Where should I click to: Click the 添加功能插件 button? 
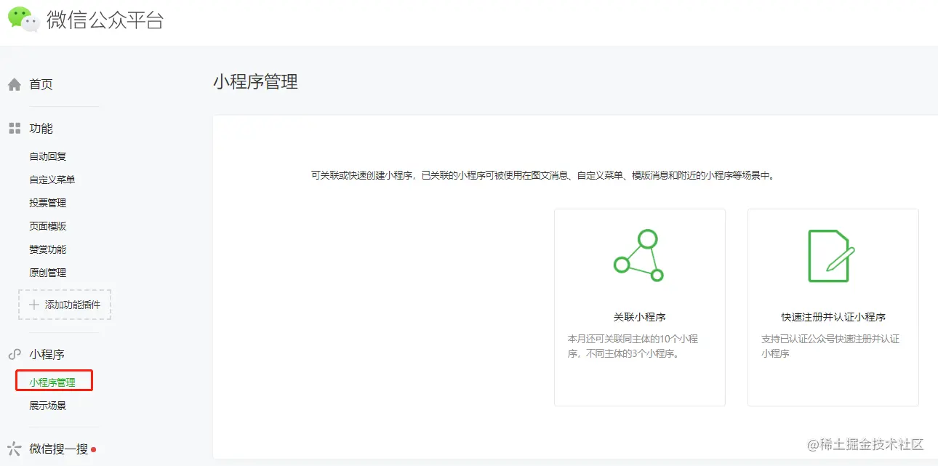[65, 305]
